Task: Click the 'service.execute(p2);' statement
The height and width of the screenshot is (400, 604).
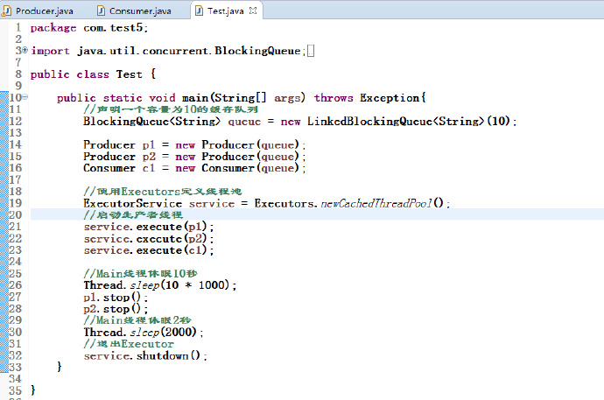Action: pyautogui.click(x=149, y=238)
